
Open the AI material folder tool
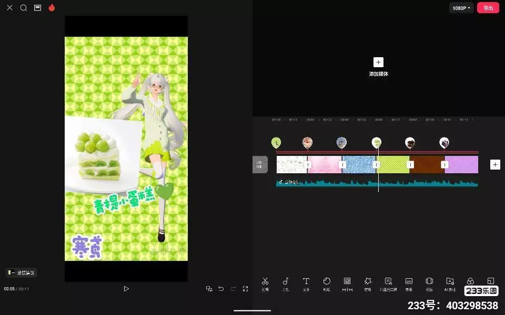[x=450, y=285]
